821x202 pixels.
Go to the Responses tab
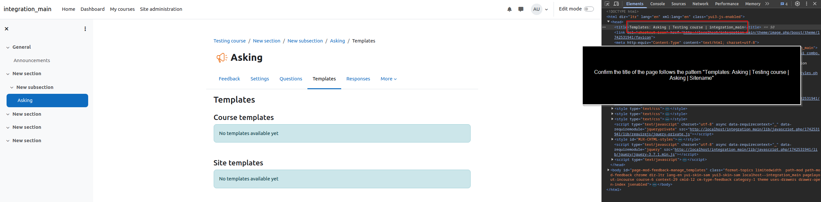click(358, 79)
